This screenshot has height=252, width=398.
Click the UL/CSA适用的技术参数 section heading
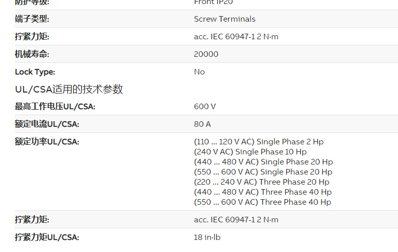tap(69, 90)
